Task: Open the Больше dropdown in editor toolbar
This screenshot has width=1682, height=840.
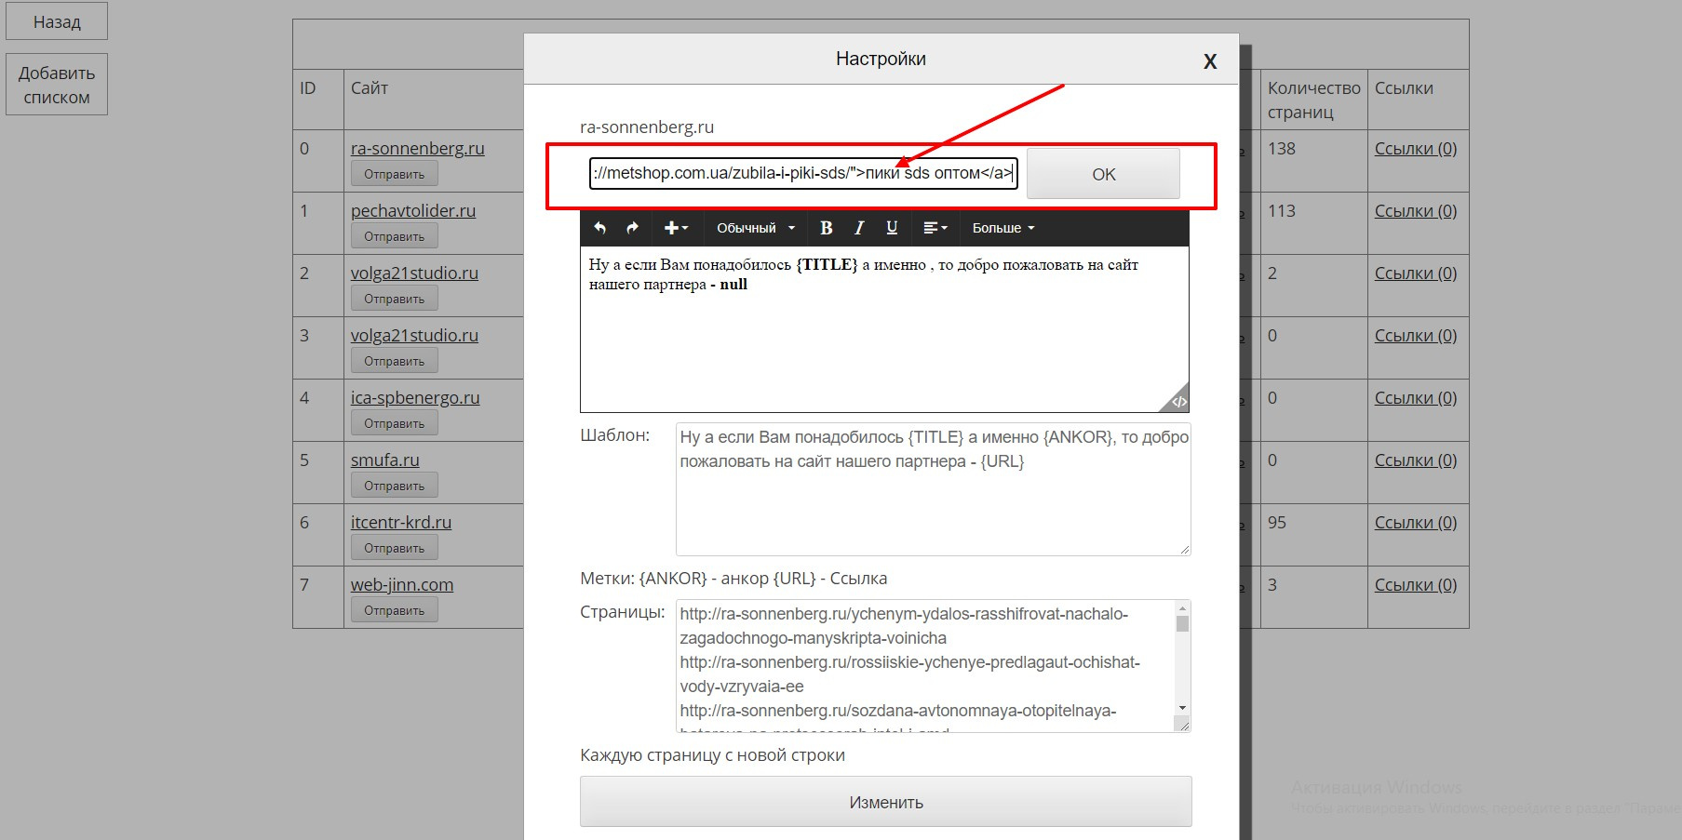Action: tap(1003, 228)
